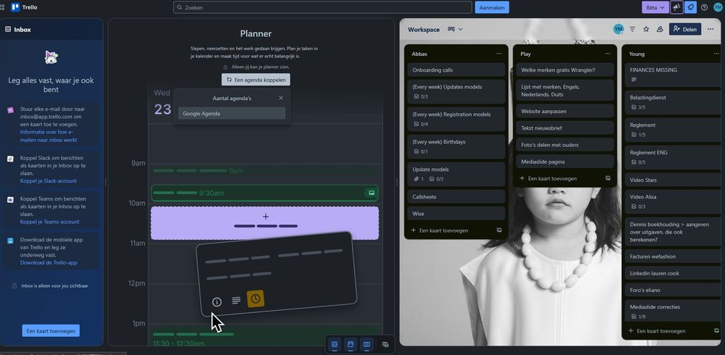
Task: Open the switch boards icon in bottom bar
Action: (x=385, y=344)
